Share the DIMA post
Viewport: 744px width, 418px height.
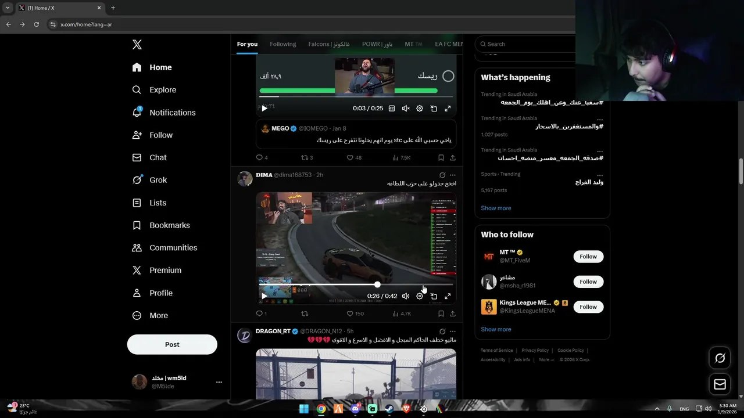(453, 313)
